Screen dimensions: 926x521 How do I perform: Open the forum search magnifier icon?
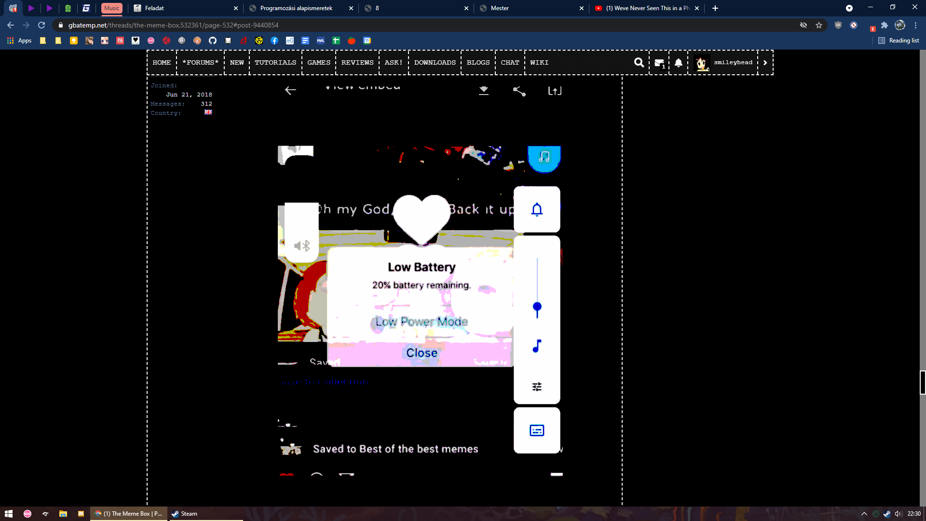click(639, 62)
